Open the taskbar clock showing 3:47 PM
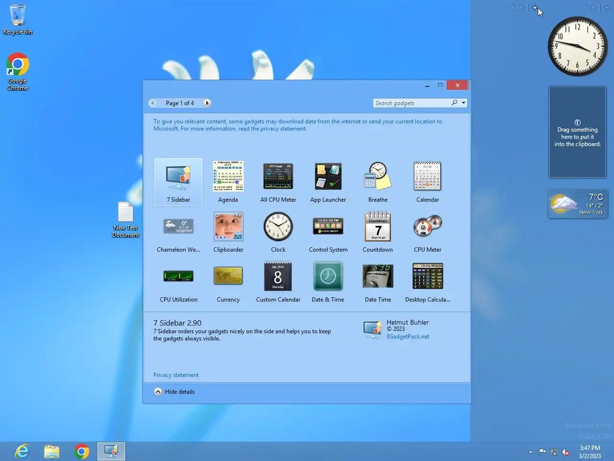The height and width of the screenshot is (461, 614). point(590,452)
